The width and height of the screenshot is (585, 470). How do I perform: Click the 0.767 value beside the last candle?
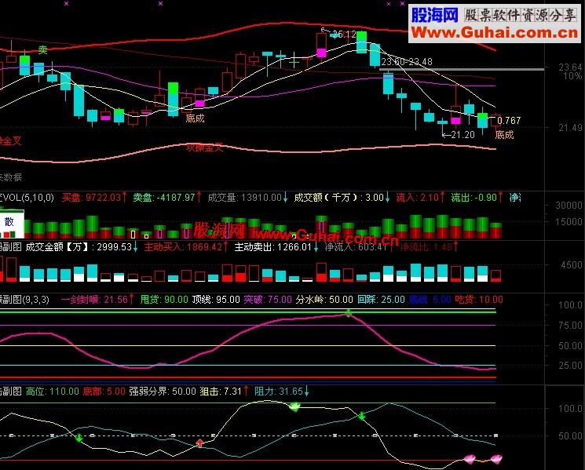[509, 120]
